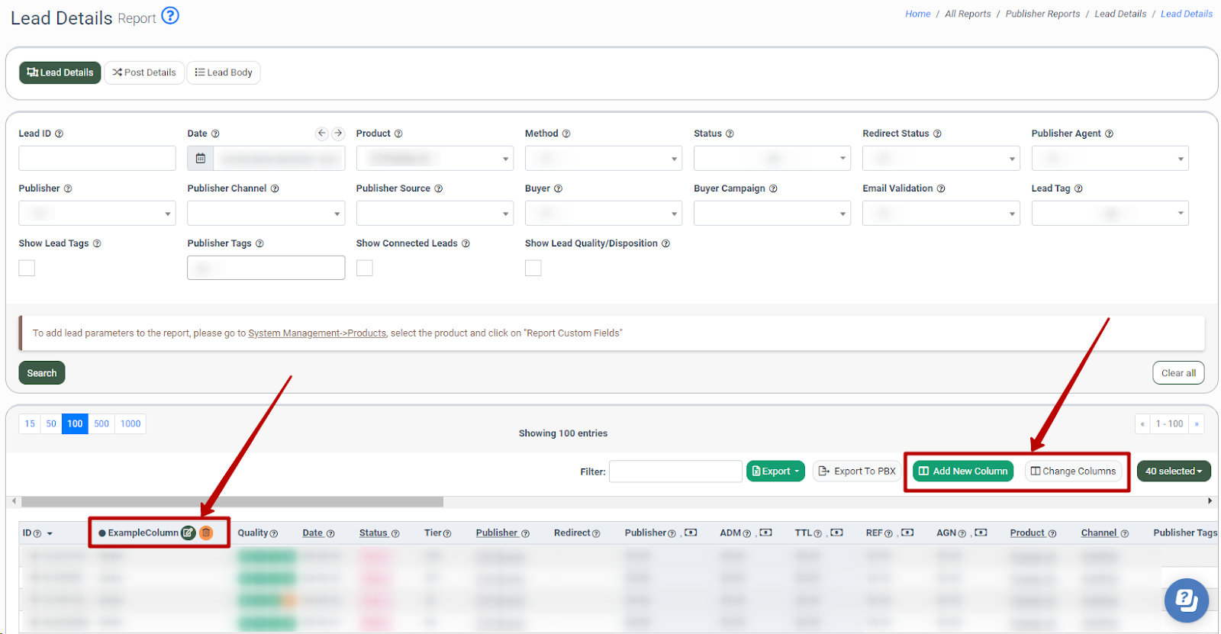Open the chat support bubble

point(1186,600)
